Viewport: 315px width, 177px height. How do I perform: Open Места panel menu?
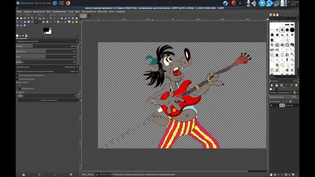click(x=38, y=3)
